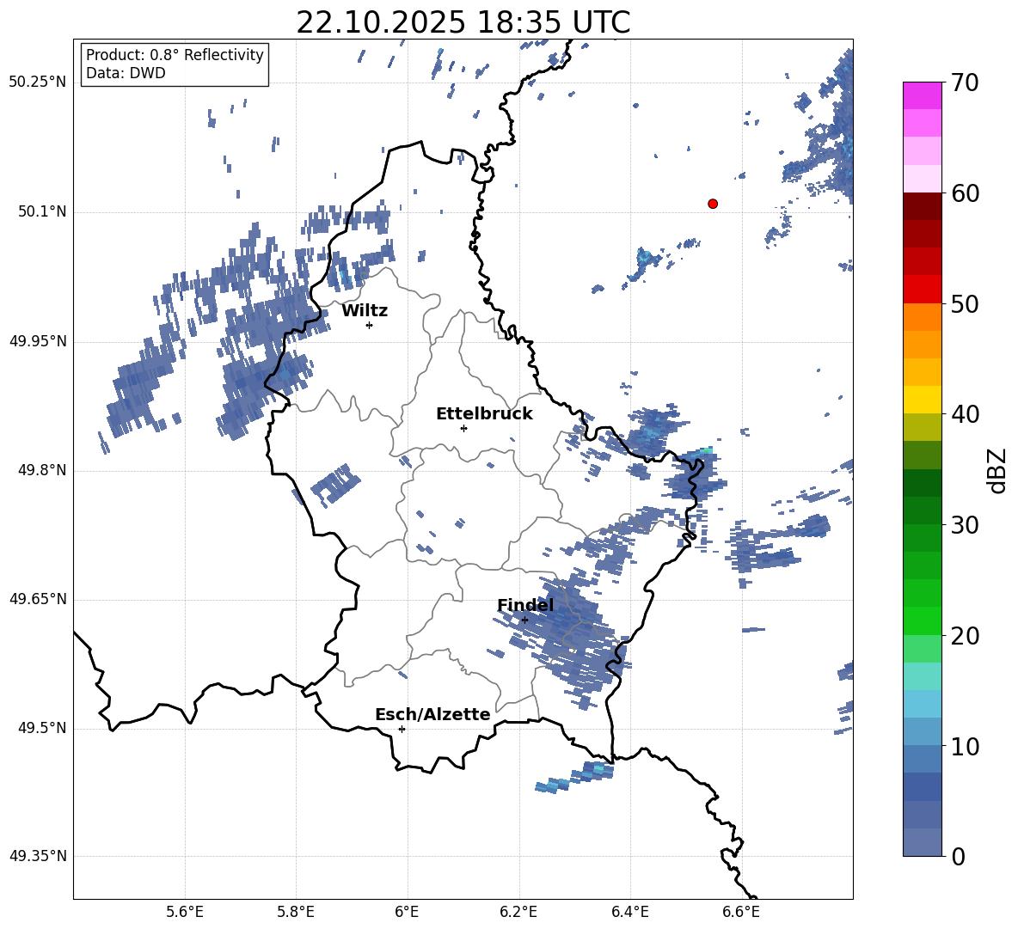Click the 70 tick on the colorbar

(x=965, y=83)
